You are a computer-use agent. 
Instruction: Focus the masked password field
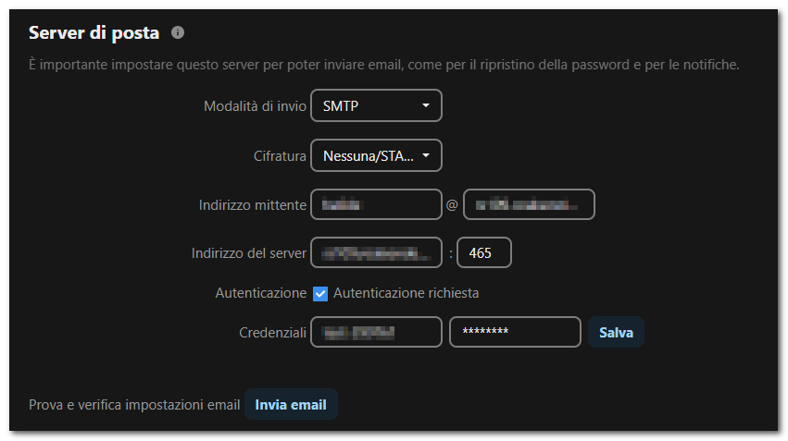click(x=515, y=332)
